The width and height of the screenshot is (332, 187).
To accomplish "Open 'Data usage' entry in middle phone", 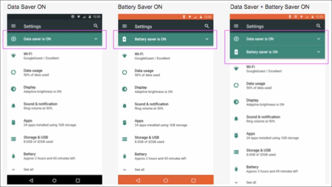I will (x=166, y=73).
